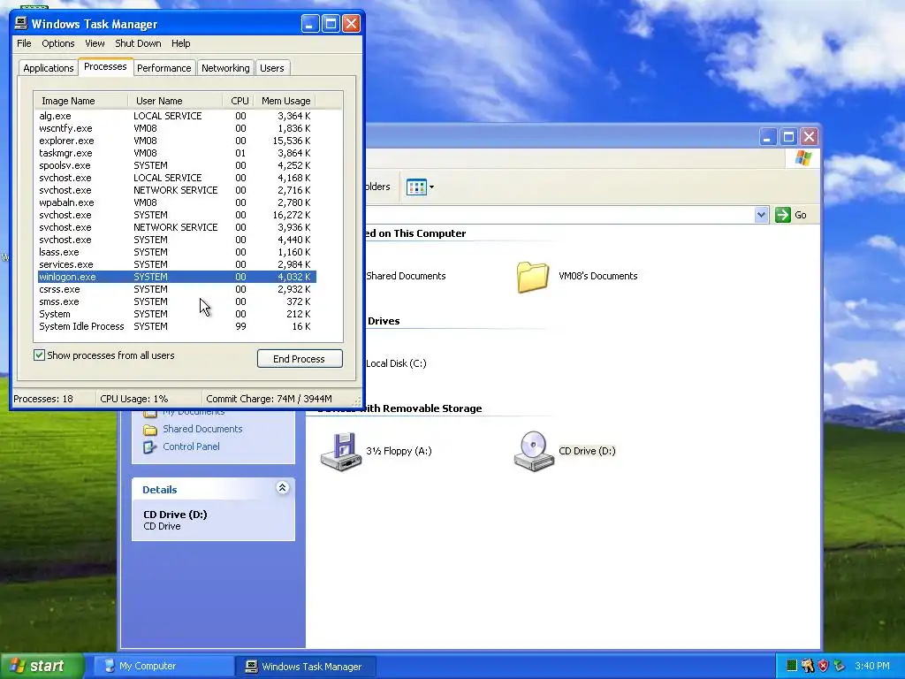
Task: Click Processes: 18 status bar entry
Action: [x=43, y=399]
